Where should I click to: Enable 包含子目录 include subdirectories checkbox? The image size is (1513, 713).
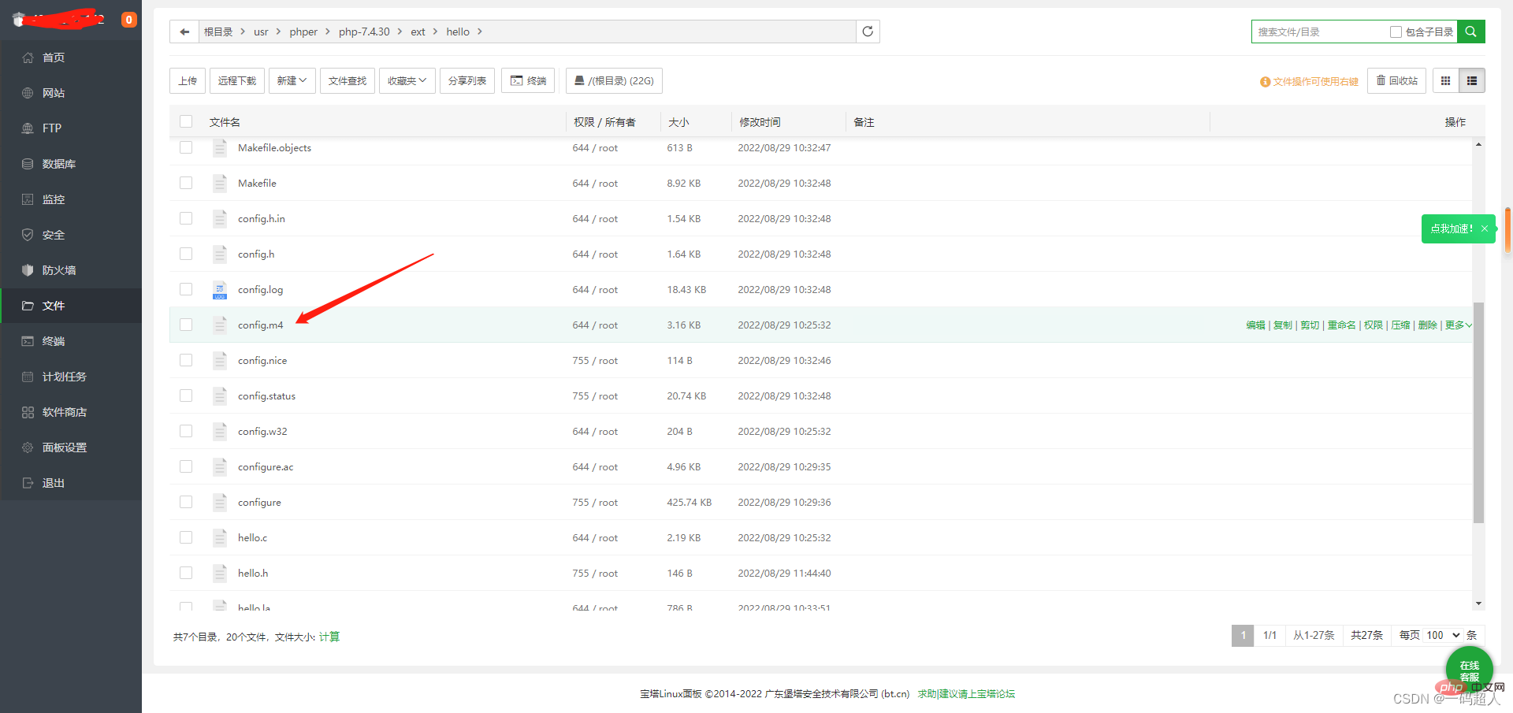click(x=1396, y=32)
